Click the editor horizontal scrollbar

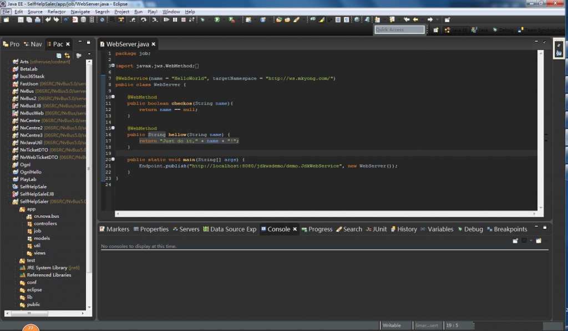326,214
